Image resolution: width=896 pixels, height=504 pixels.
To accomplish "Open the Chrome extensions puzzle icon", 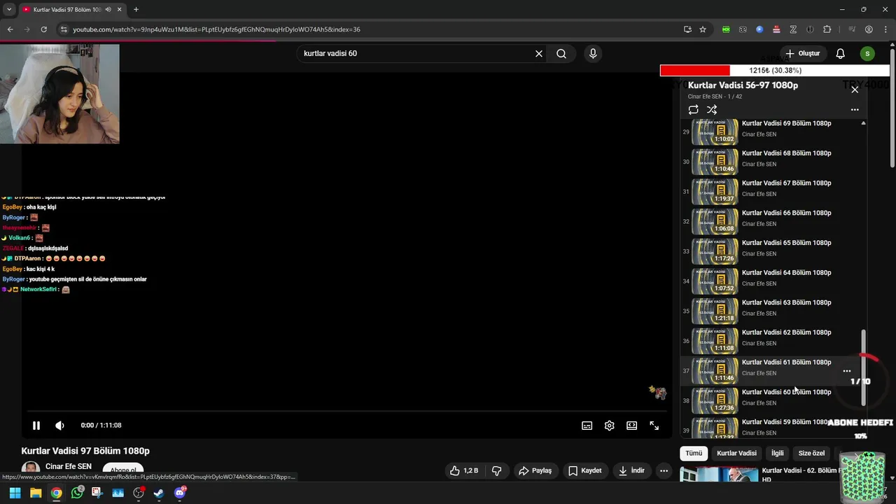I will coord(827,29).
